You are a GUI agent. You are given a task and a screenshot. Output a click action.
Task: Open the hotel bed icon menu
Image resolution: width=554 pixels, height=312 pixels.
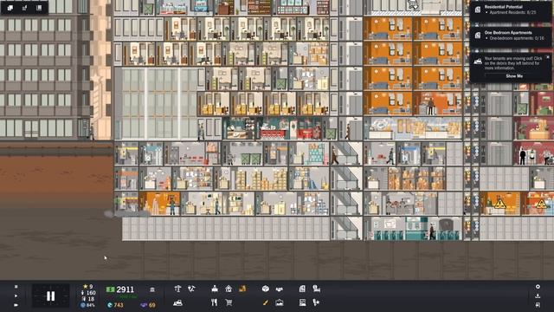point(316,289)
